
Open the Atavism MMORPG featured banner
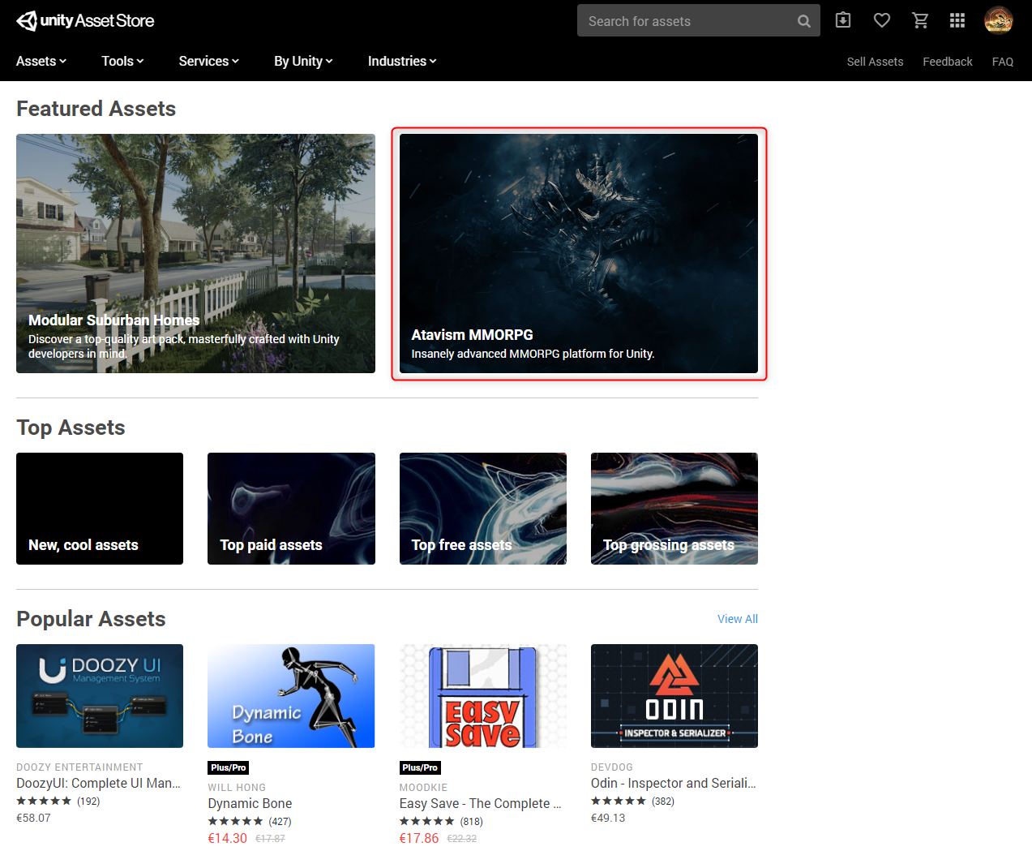click(578, 253)
